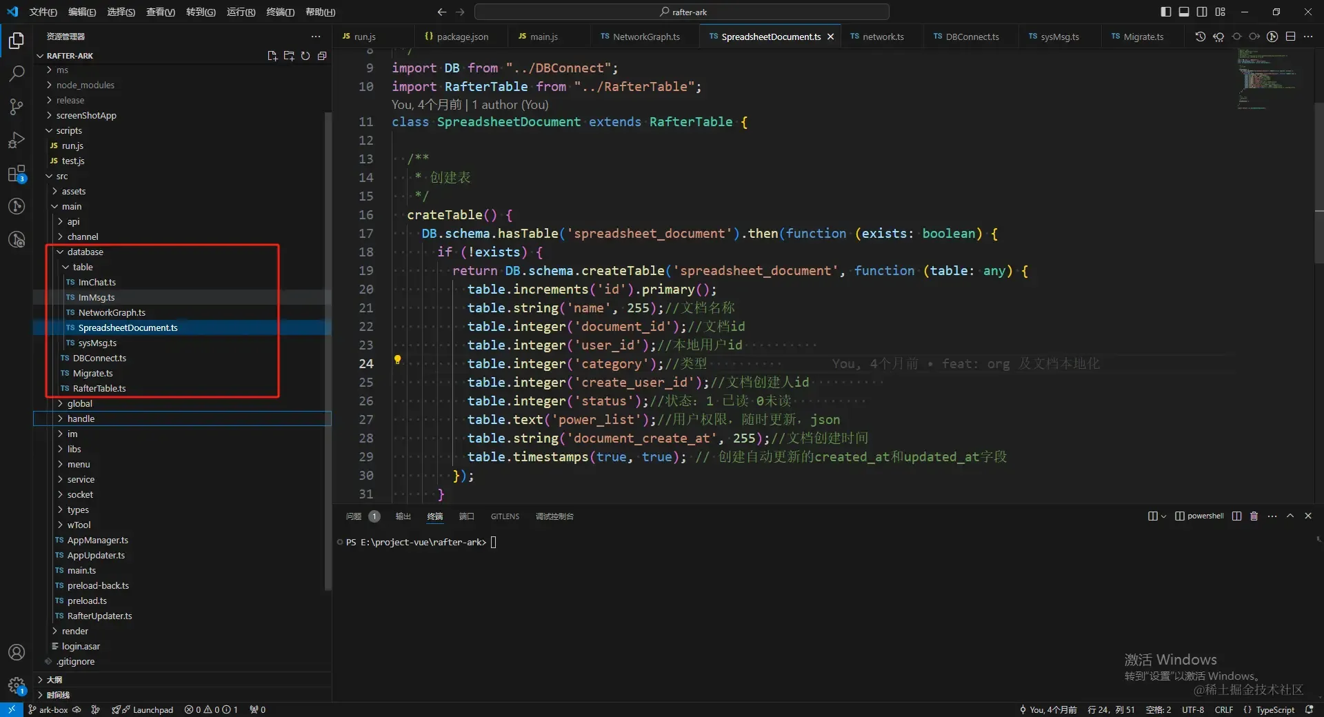Refresh the explorer file tree
The width and height of the screenshot is (1324, 717).
click(305, 56)
